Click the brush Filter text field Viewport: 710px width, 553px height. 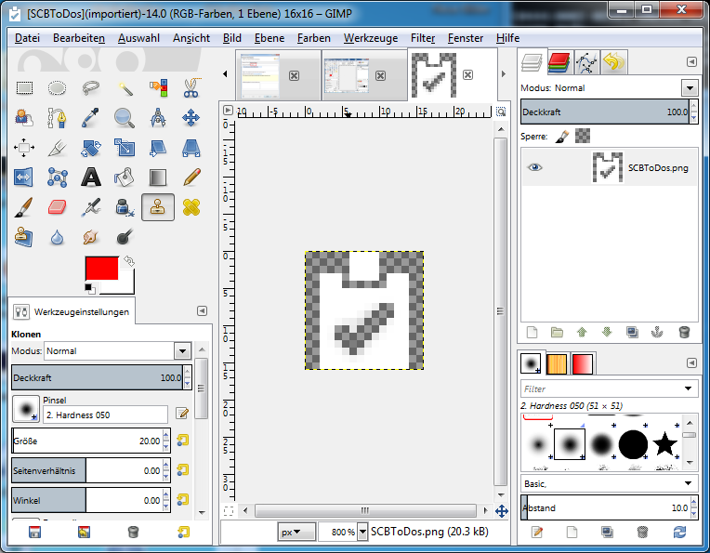[600, 389]
